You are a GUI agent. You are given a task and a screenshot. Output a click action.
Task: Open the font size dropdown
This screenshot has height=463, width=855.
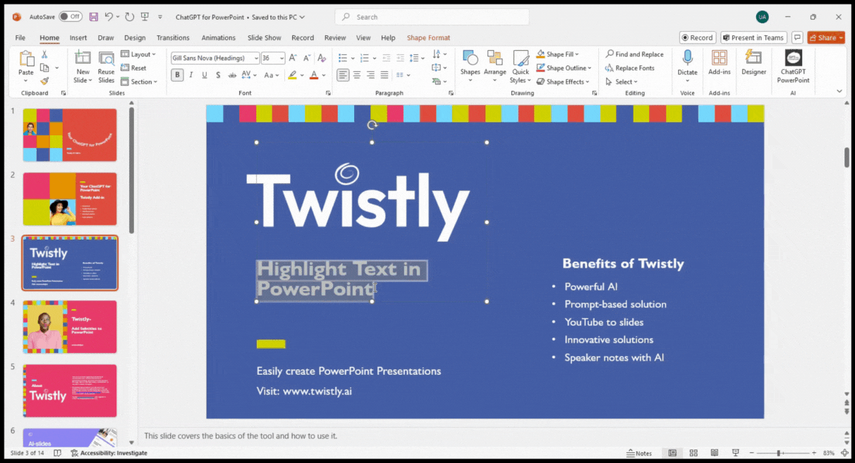[x=282, y=58]
